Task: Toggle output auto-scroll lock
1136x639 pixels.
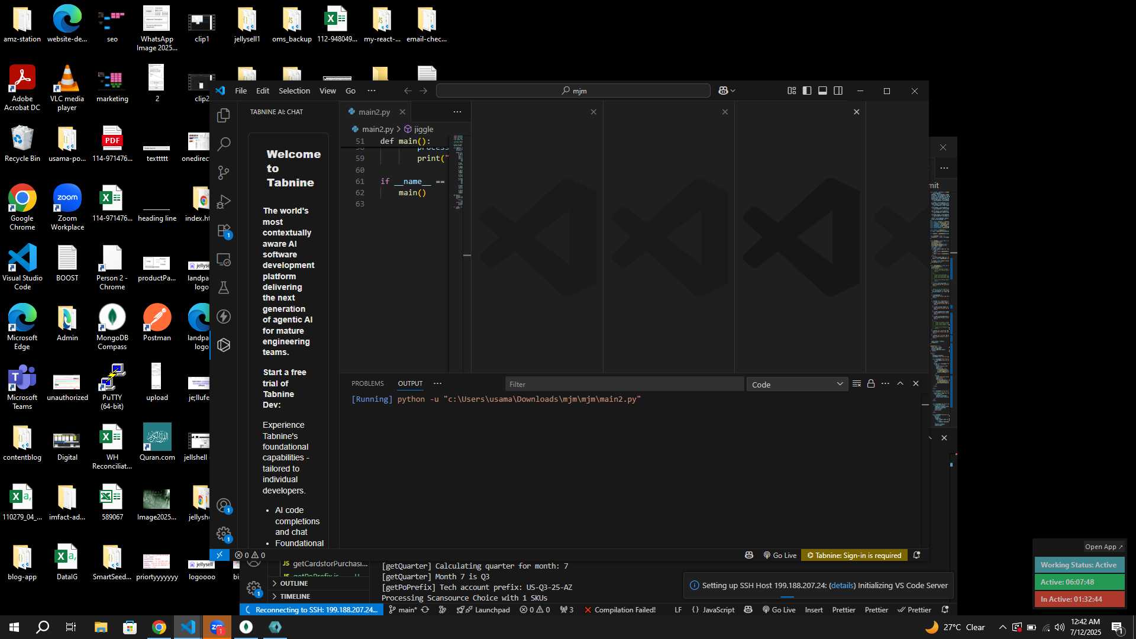Action: point(871,384)
